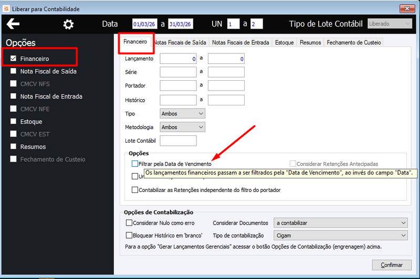Screen dimensions: 420x279
Task: Toggle Considerar Retenções Antecipadas checkbox
Action: click(x=293, y=164)
